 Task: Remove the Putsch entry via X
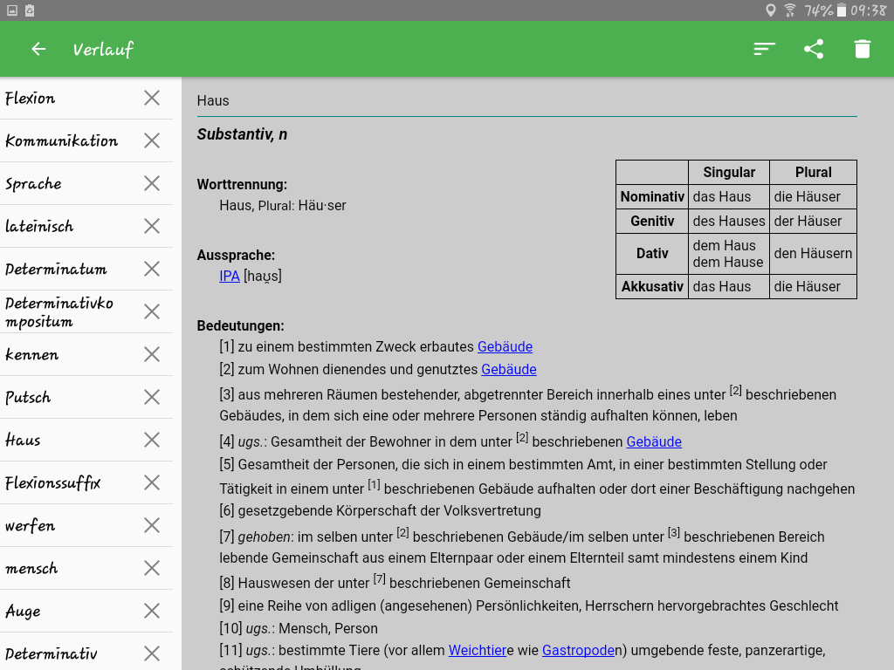tap(152, 397)
